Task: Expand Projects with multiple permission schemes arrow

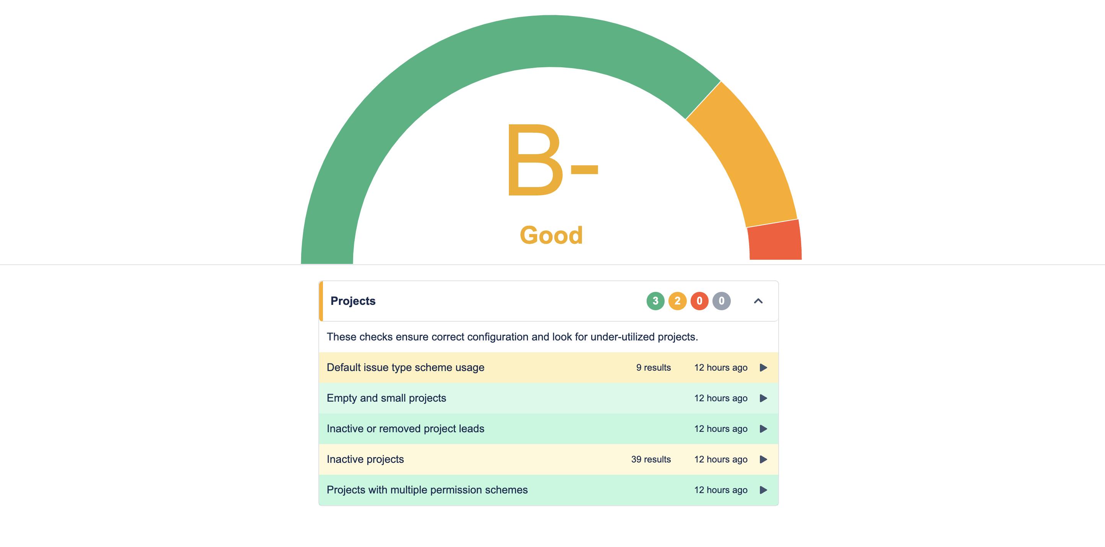Action: point(763,490)
